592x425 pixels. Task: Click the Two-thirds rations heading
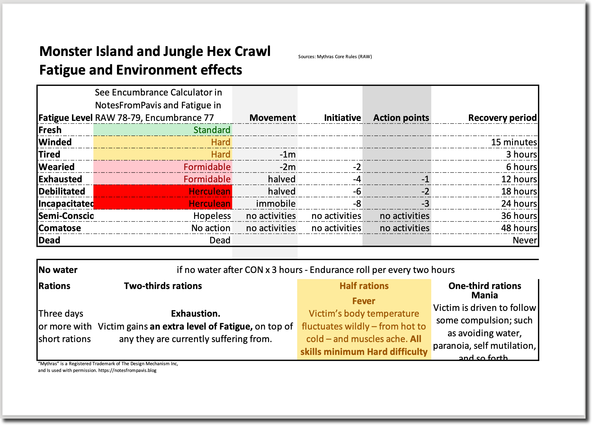click(163, 286)
